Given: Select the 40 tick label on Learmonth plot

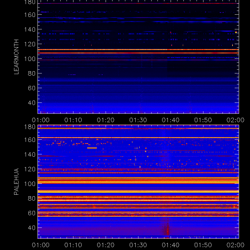Looking at the screenshot, I should 32,103.
